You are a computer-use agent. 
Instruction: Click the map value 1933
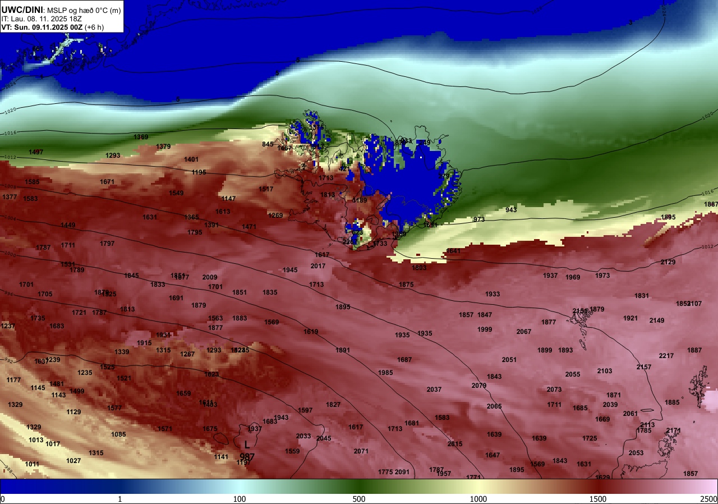click(x=493, y=294)
